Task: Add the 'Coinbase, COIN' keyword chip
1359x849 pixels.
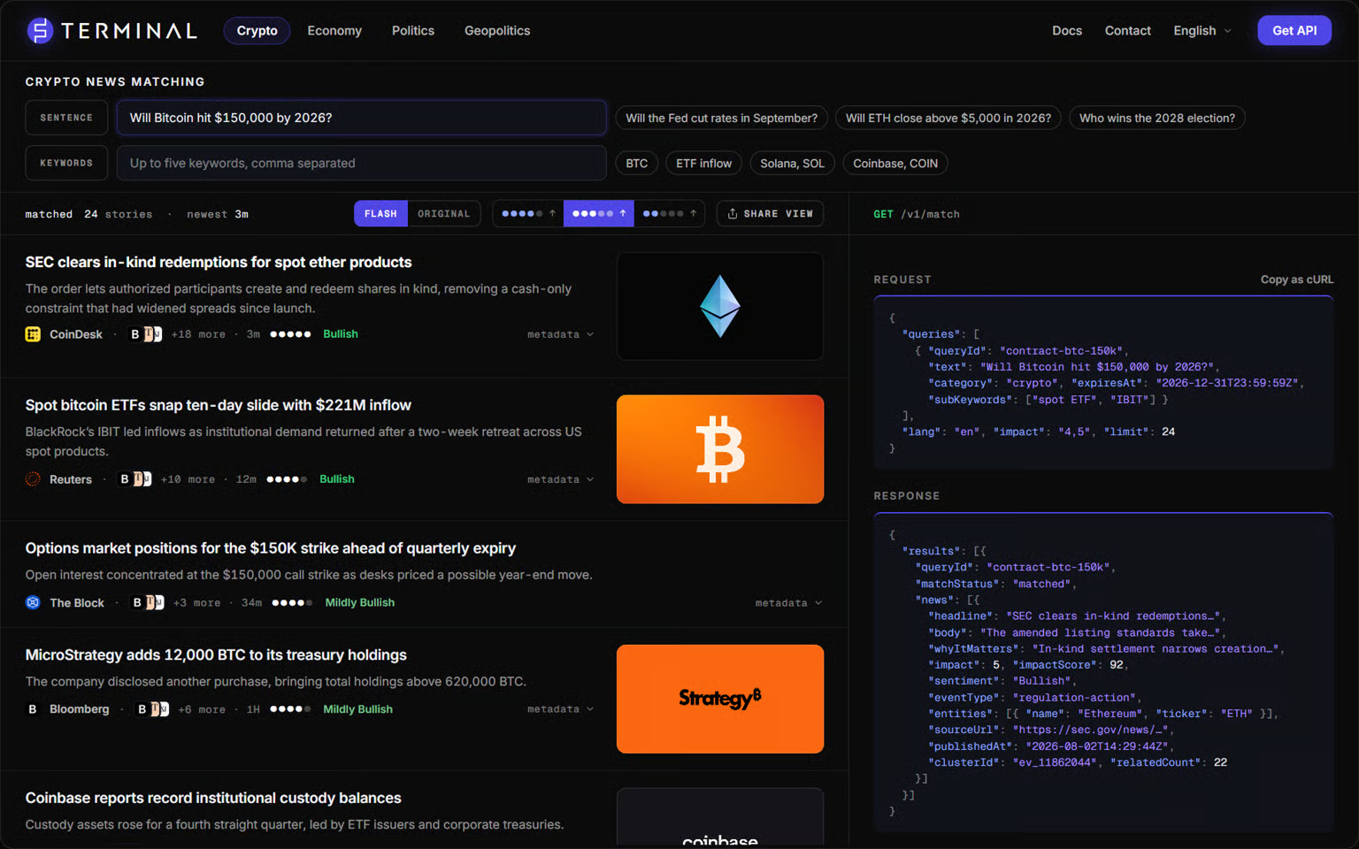Action: point(895,164)
